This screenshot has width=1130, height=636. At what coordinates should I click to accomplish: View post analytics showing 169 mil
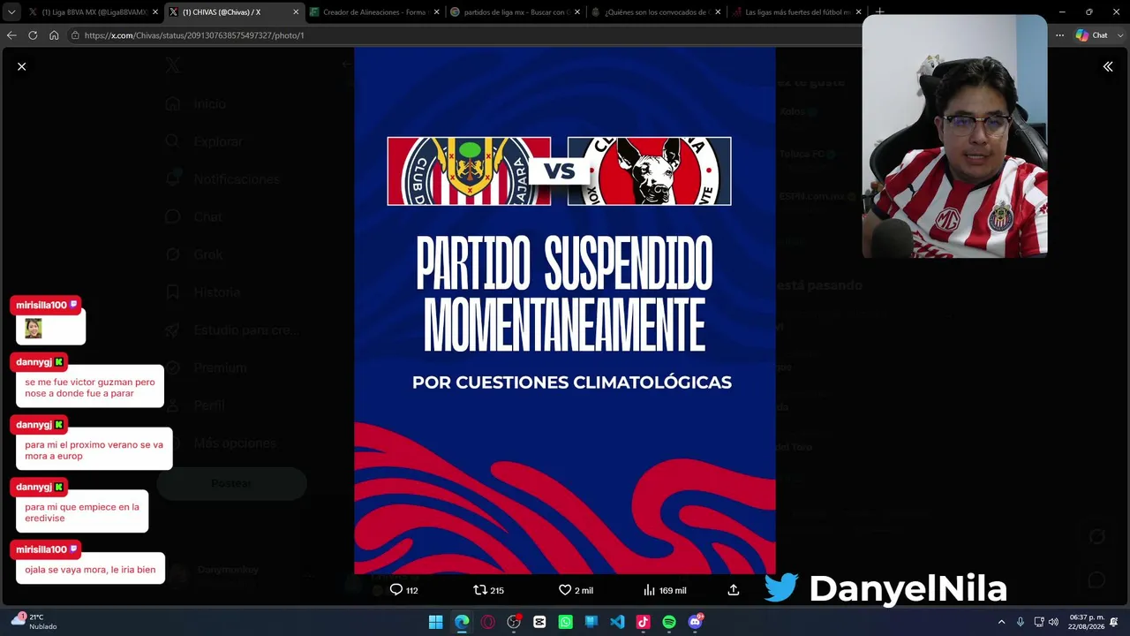[x=665, y=590]
